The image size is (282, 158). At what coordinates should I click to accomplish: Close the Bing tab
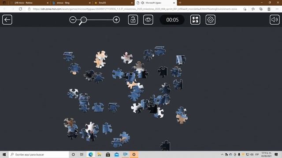click(90, 3)
